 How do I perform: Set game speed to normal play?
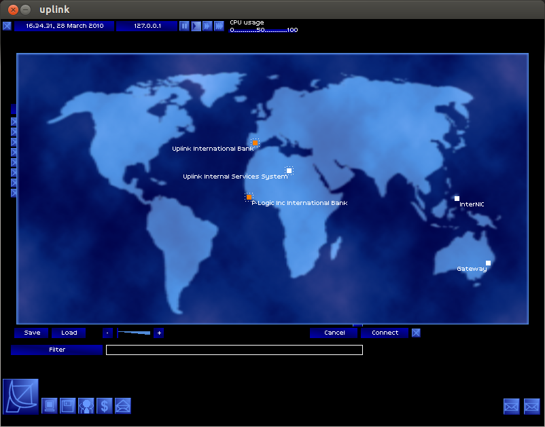coord(196,26)
